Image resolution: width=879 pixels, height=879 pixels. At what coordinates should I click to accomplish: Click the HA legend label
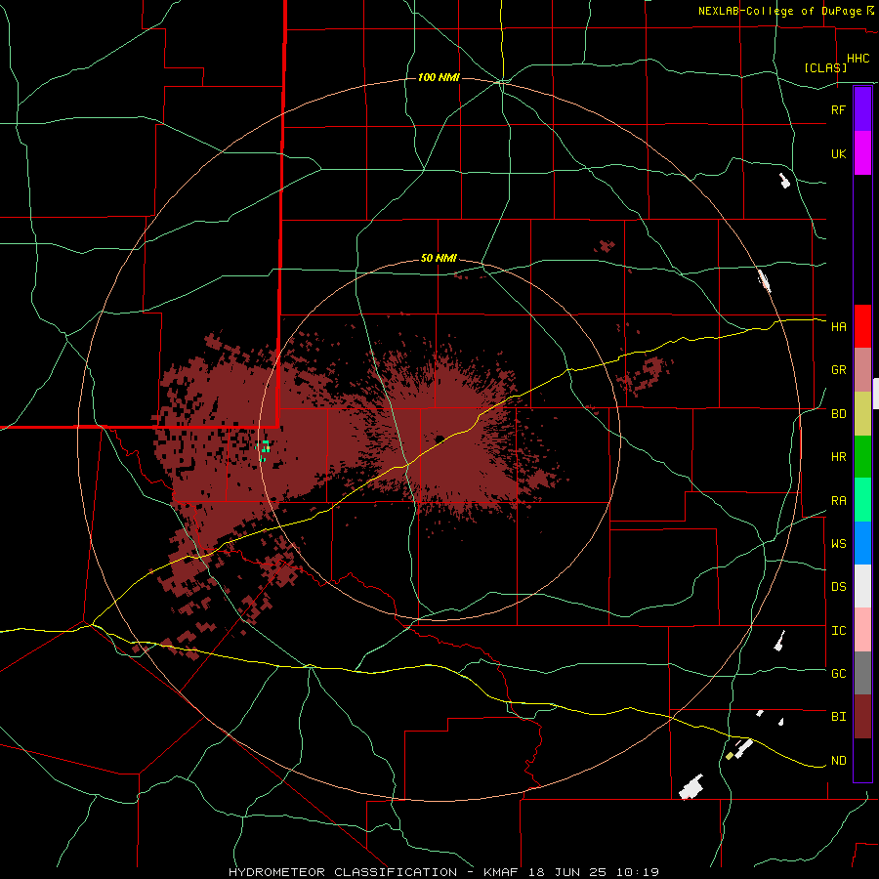[838, 327]
